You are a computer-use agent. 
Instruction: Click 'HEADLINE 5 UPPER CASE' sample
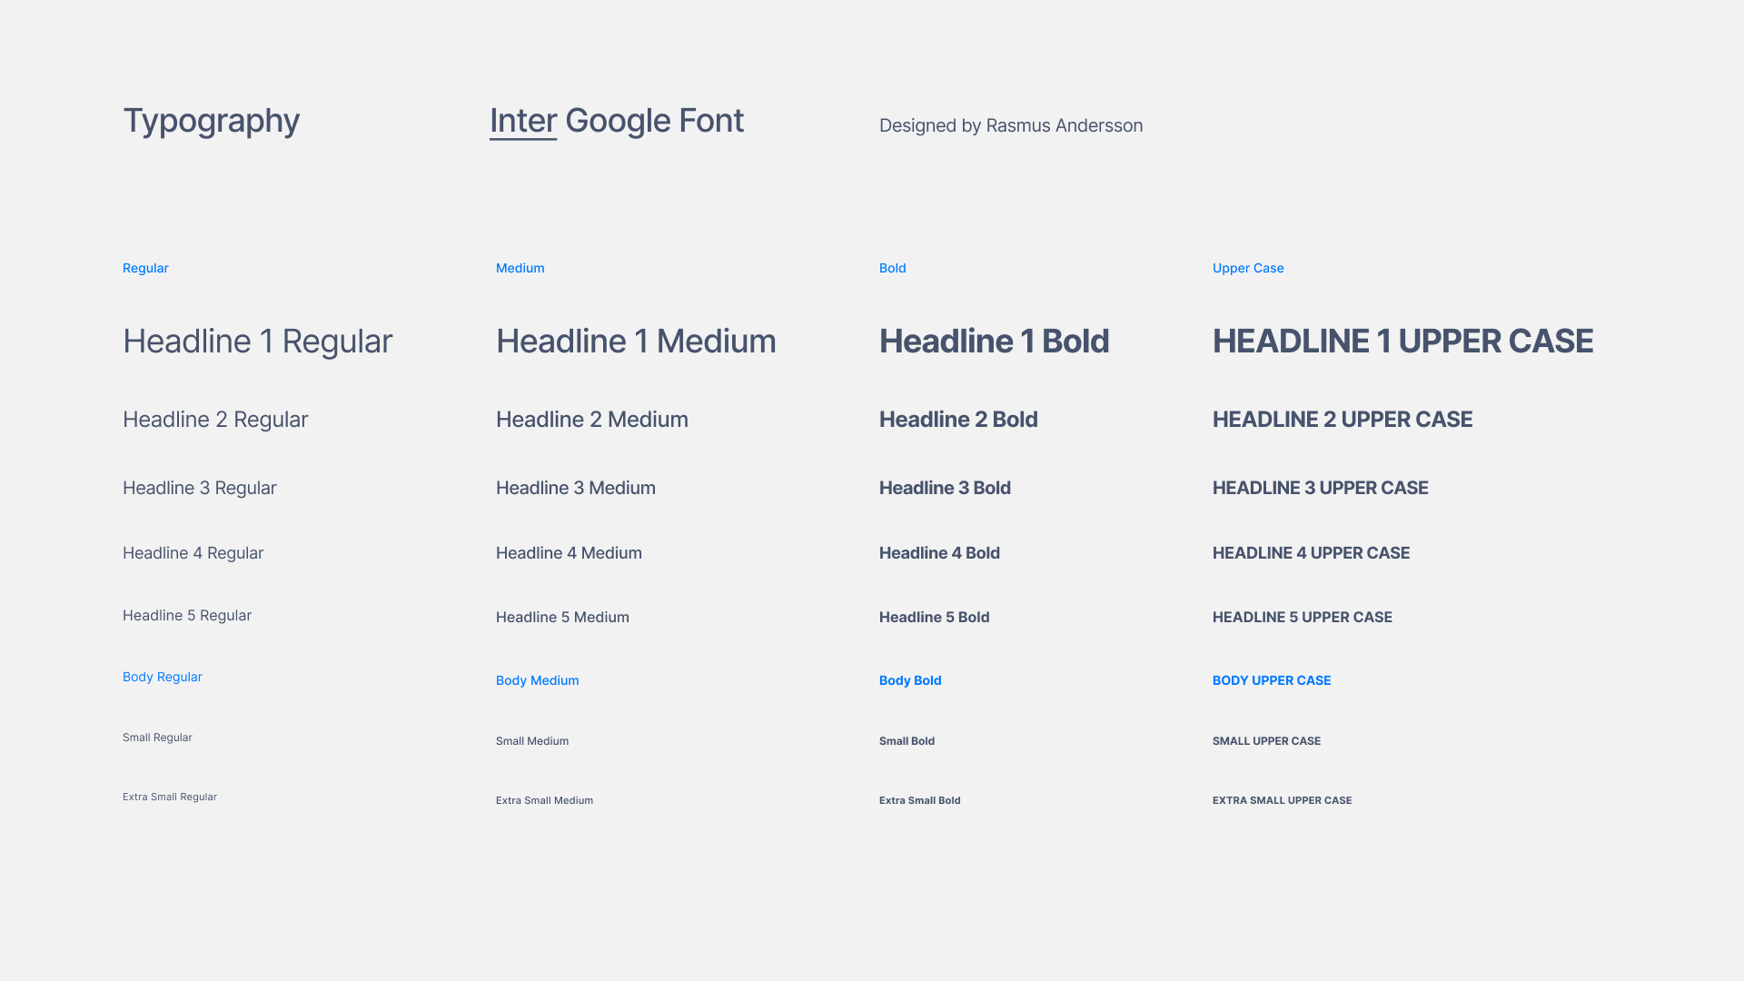coord(1303,618)
